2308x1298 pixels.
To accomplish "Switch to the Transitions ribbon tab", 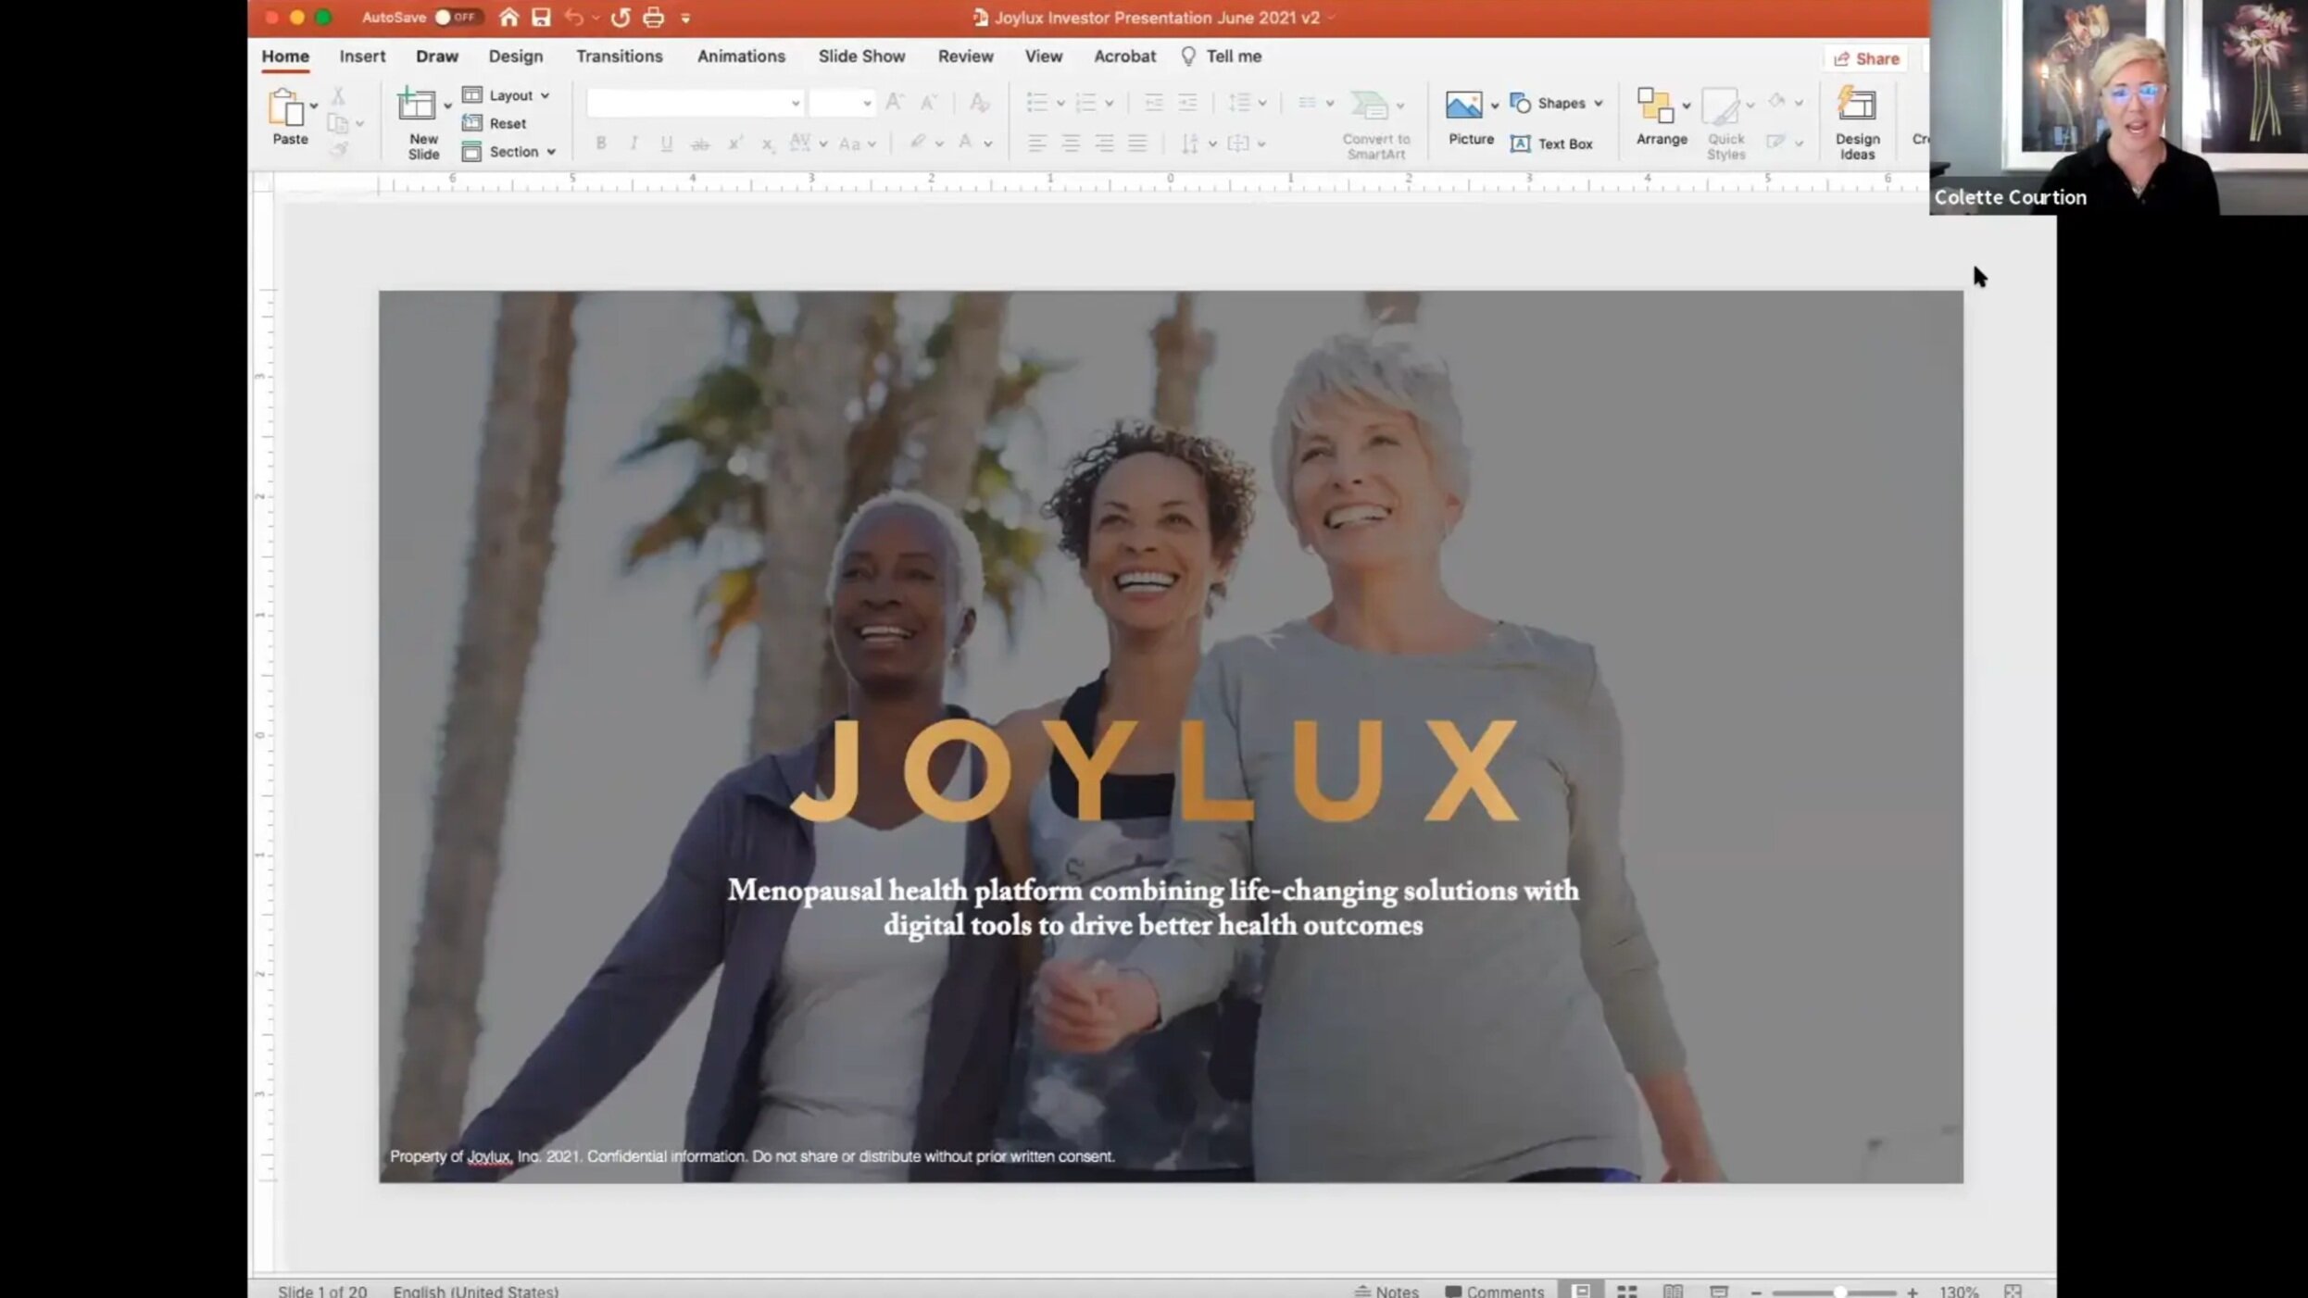I will (619, 56).
